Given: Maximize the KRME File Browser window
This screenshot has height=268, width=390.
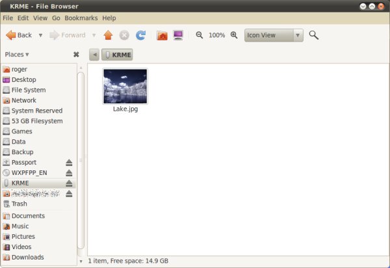Looking at the screenshot, I should 372,7.
